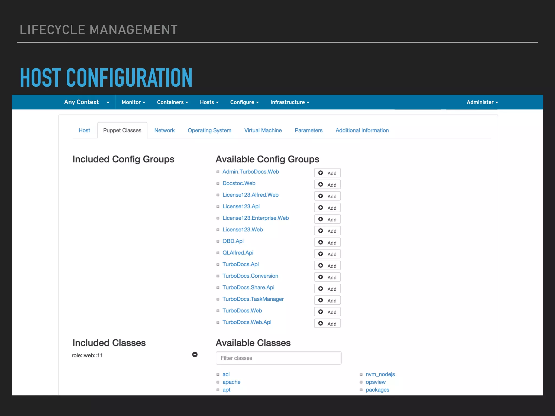Viewport: 555px width, 416px height.
Task: Expand the opsview class bullet
Action: (361, 382)
